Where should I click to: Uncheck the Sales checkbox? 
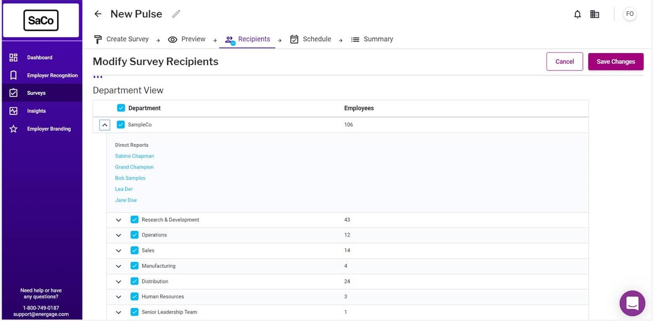134,250
